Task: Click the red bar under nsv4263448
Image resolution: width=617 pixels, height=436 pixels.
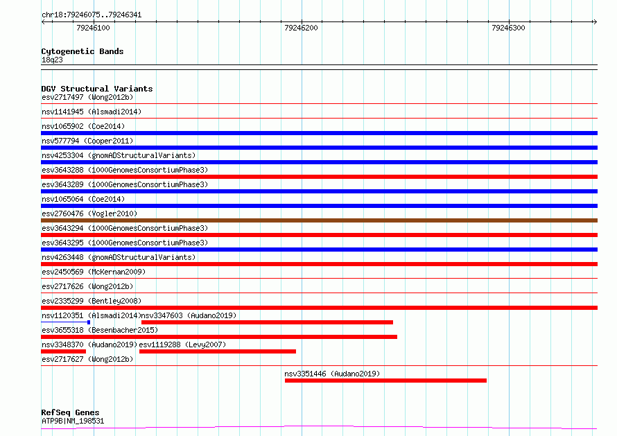Action: coord(319,264)
